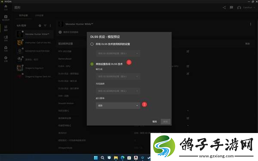This screenshot has height=161, width=258.
Task: Open the filter icon in programs list
Action: [x=45, y=26]
